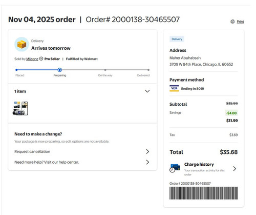Image resolution: width=256 pixels, height=215 pixels.
Task: Open the Mileone seller link
Action: click(x=32, y=59)
